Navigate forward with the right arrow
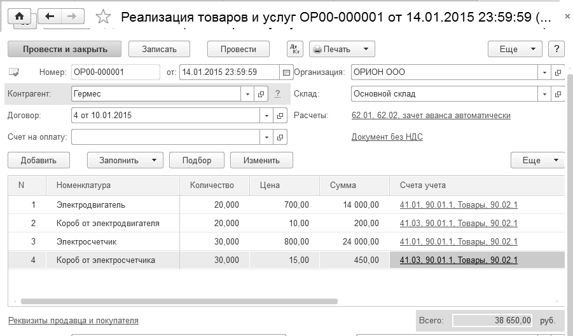The height and width of the screenshot is (336, 573). pos(72,17)
